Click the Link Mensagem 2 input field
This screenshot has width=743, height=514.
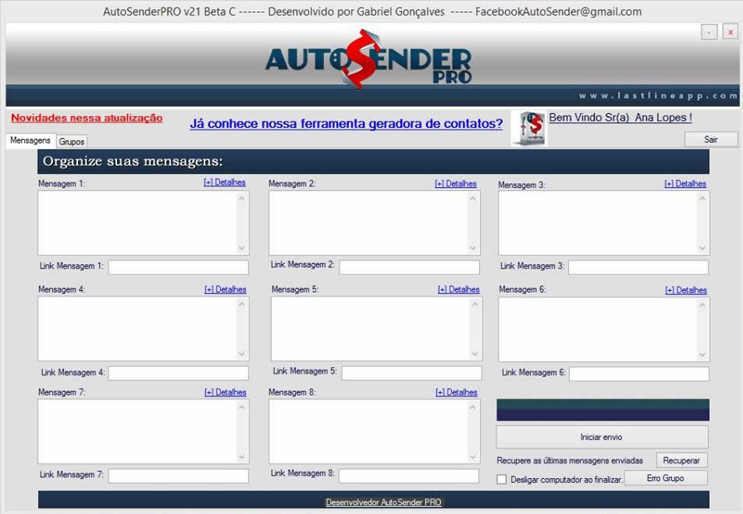pyautogui.click(x=410, y=268)
